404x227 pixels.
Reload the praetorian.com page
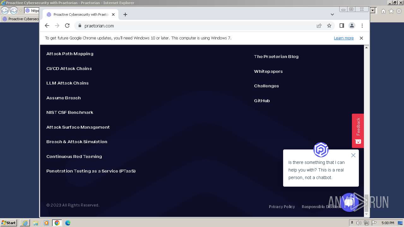click(x=67, y=26)
